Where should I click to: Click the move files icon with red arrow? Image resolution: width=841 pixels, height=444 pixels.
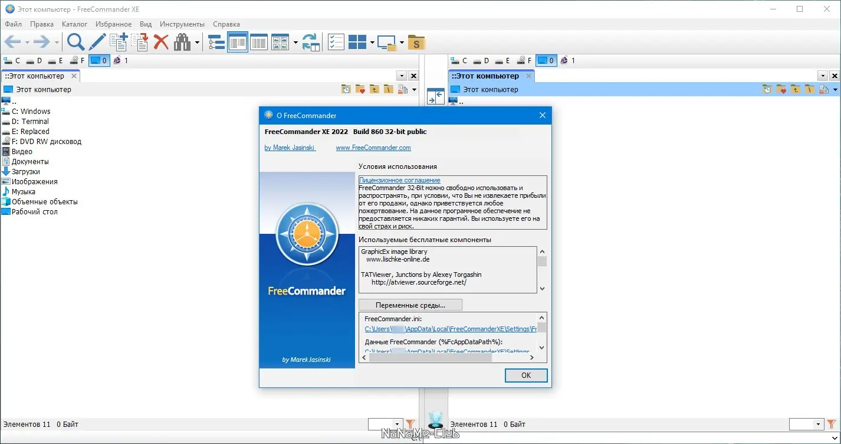tap(140, 42)
